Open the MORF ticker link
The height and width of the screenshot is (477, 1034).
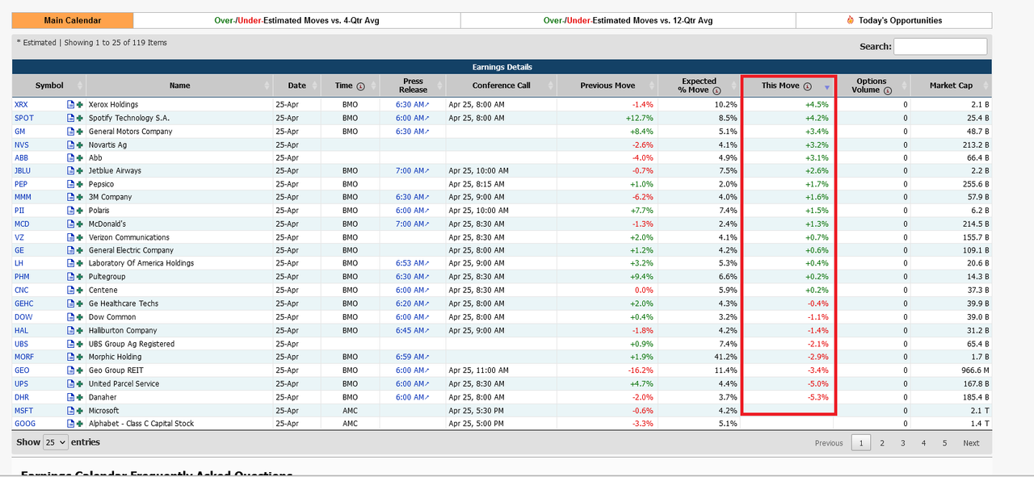[23, 357]
